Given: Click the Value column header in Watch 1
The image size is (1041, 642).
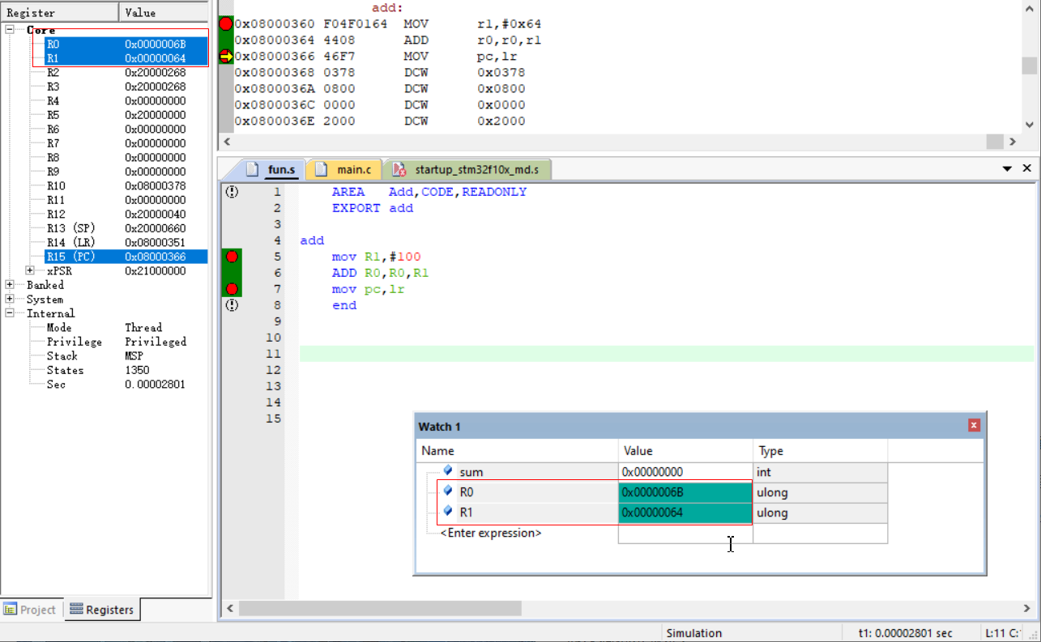Looking at the screenshot, I should (x=685, y=451).
